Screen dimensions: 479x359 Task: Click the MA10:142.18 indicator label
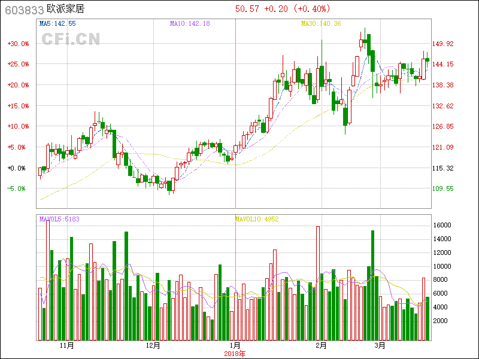[x=190, y=23]
